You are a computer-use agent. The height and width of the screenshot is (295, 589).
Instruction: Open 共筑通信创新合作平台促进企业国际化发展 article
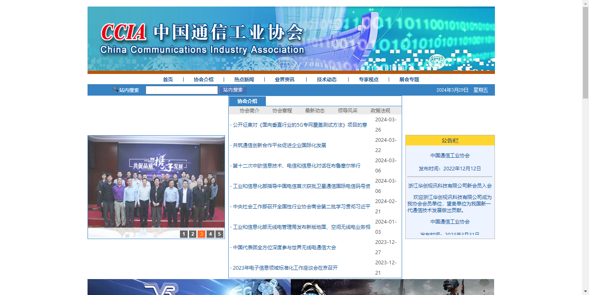pos(279,145)
